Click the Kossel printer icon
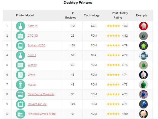Screen dimensions: 158x119 (21, 85)
